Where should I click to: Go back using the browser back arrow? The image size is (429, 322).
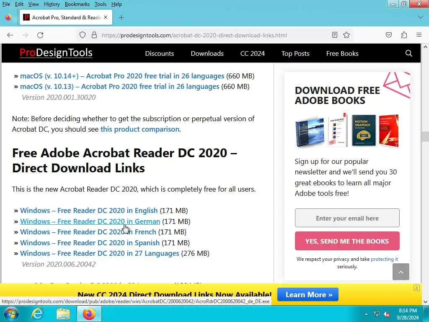coord(10,35)
